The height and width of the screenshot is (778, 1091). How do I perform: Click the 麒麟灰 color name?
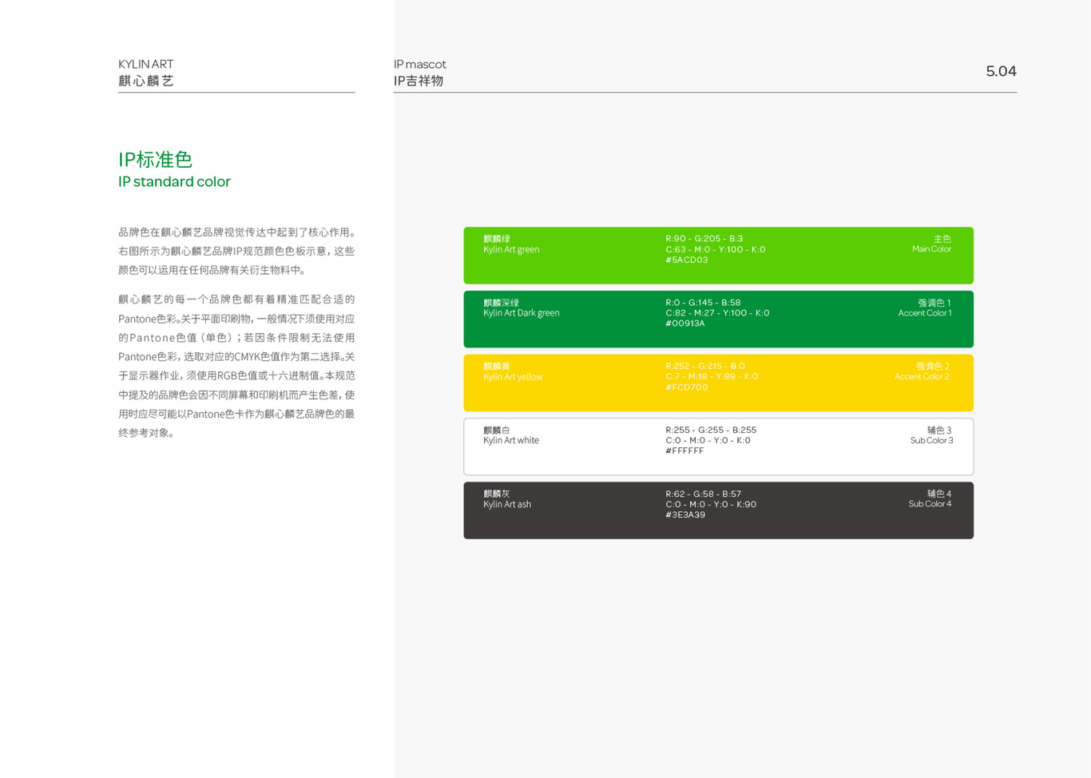pyautogui.click(x=497, y=494)
